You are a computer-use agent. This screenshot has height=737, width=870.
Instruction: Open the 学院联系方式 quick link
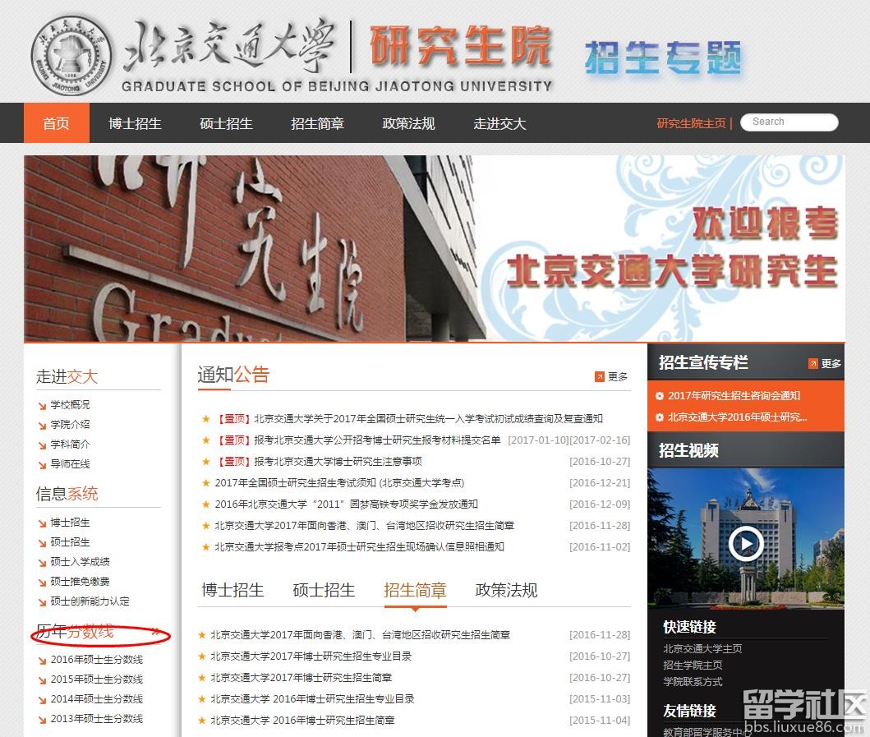693,681
